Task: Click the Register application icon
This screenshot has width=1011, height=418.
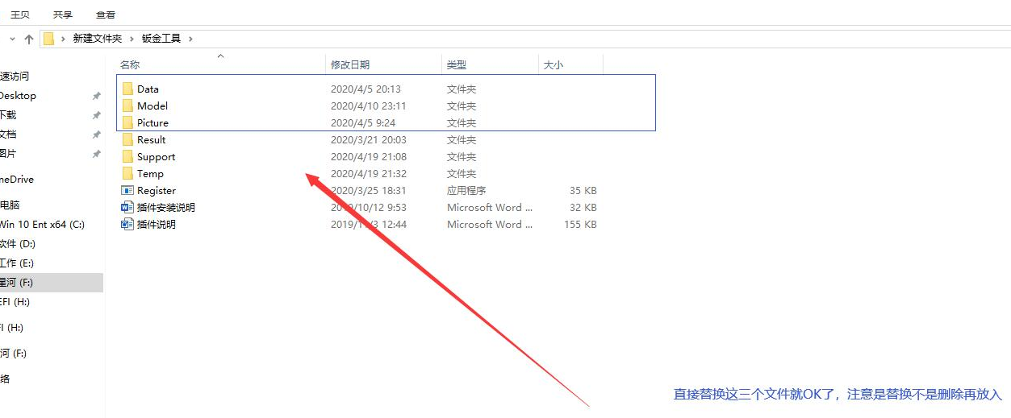Action: tap(127, 191)
